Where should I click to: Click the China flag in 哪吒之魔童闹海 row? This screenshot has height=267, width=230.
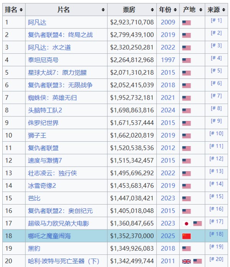[x=186, y=236]
